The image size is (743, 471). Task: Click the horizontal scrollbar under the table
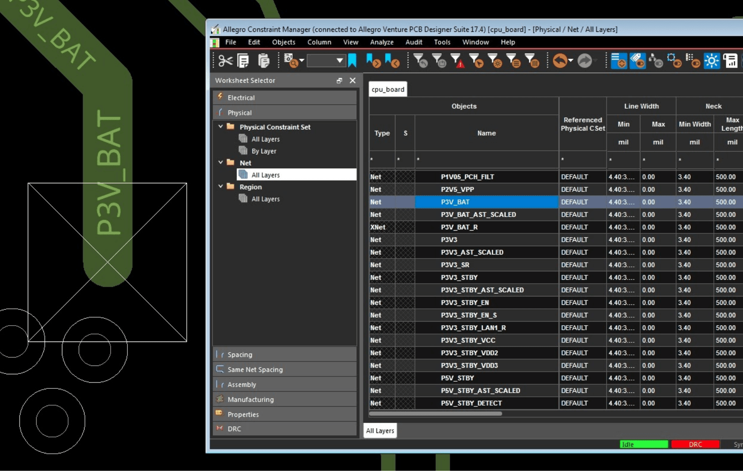pyautogui.click(x=436, y=414)
